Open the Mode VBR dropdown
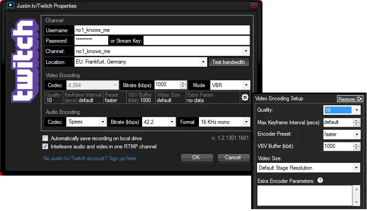This screenshot has height=211, width=367. click(x=246, y=85)
